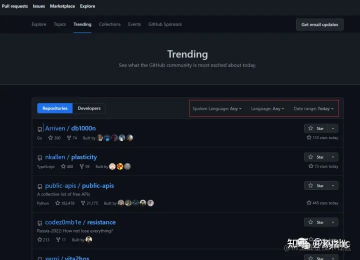Open star list dropdown for resistance
This screenshot has height=260, width=360.
[x=333, y=222]
